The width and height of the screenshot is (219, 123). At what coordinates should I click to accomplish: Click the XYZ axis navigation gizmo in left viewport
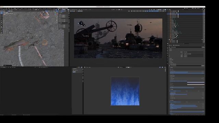coord(56,14)
